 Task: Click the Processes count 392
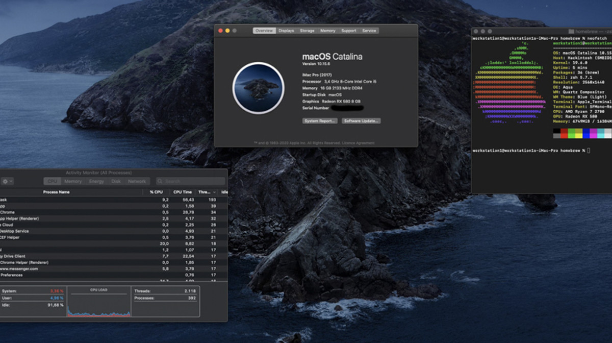pos(191,298)
